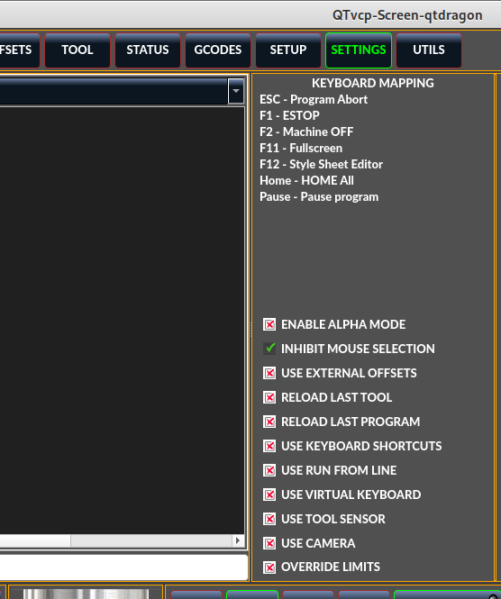Go to the STATUS tab
The width and height of the screenshot is (501, 599).
tap(148, 50)
